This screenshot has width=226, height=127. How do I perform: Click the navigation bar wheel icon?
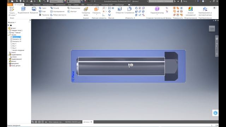tap(217, 39)
